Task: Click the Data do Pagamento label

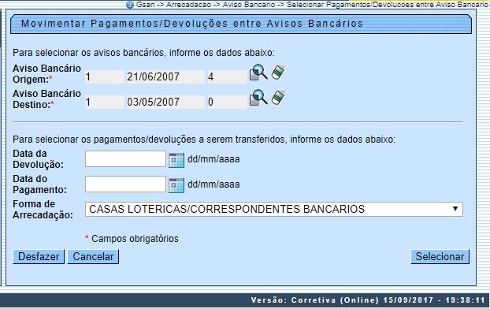Action: [39, 184]
